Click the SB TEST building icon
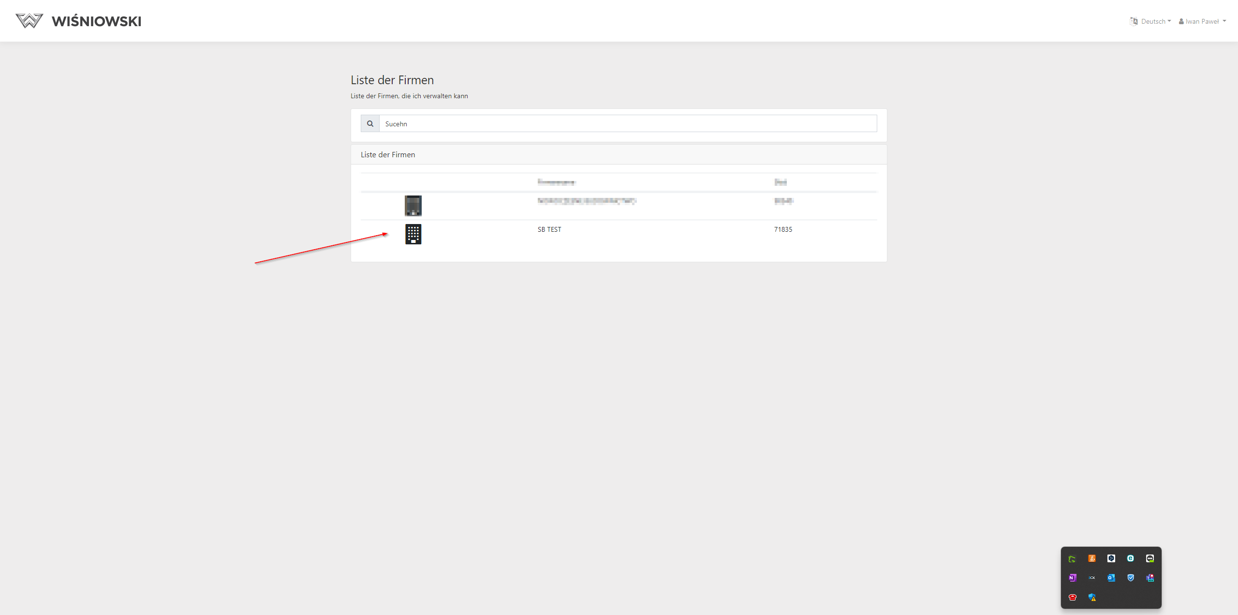Screen dimensions: 1238x615 tap(413, 234)
